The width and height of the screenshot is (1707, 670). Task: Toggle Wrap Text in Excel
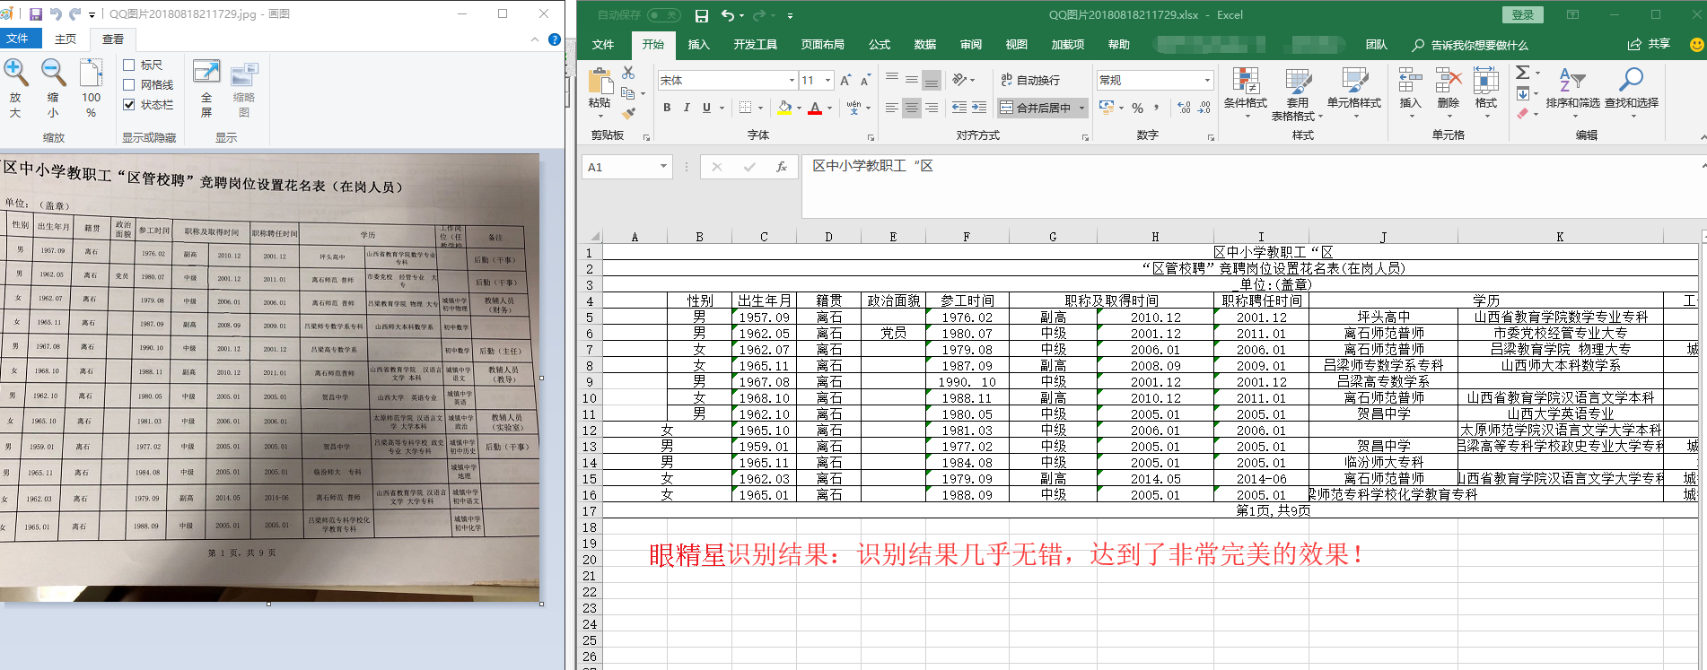coord(1030,81)
